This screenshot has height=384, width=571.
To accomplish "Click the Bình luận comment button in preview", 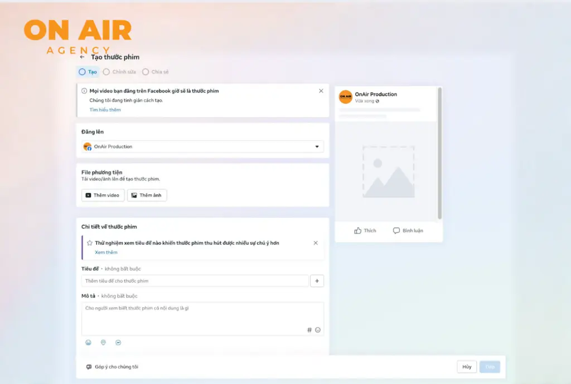I will (408, 231).
